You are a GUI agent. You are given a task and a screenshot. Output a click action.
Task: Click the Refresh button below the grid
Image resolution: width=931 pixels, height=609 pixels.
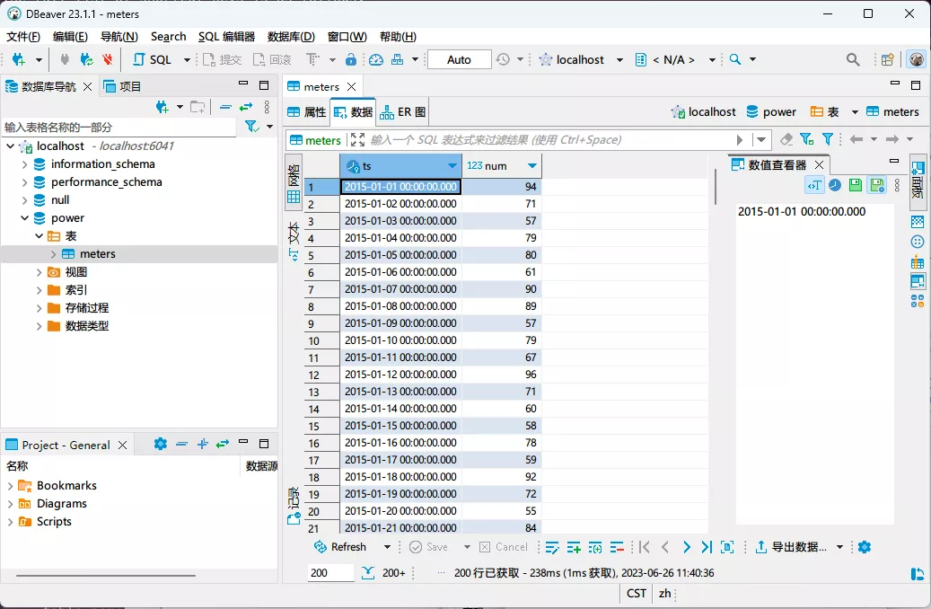pos(339,547)
